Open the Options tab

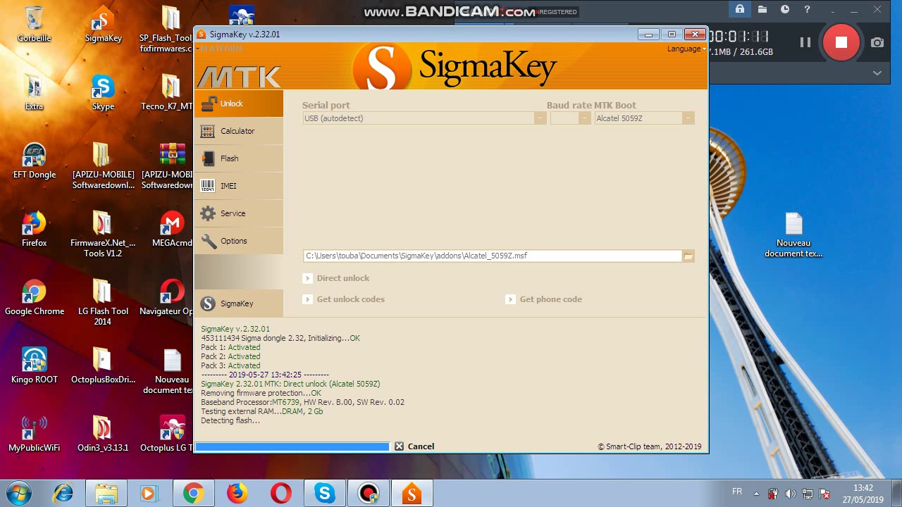238,241
